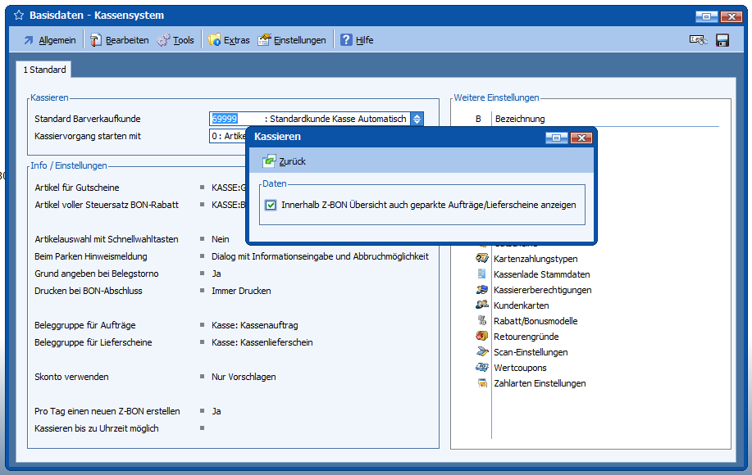Expand the Standard Barverkaufkunde dropdown
The height and width of the screenshot is (475, 752).
(417, 119)
